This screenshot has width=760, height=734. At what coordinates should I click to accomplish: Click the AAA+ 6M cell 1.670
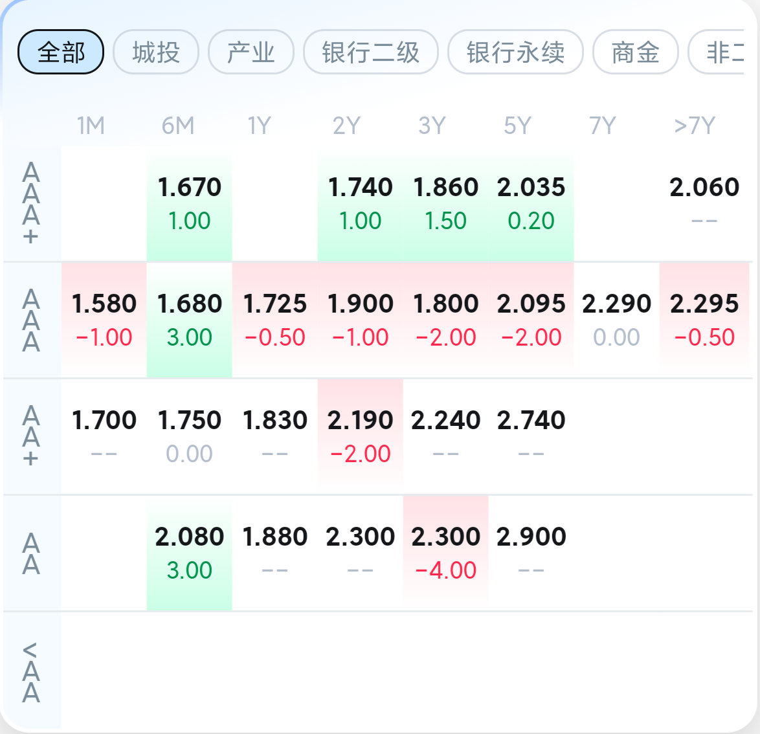pyautogui.click(x=190, y=204)
